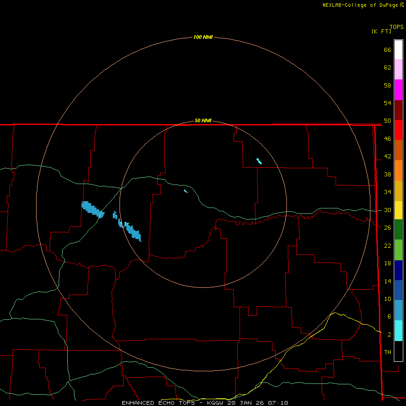
Task: Click the legend value "42"
Action: tap(388, 157)
